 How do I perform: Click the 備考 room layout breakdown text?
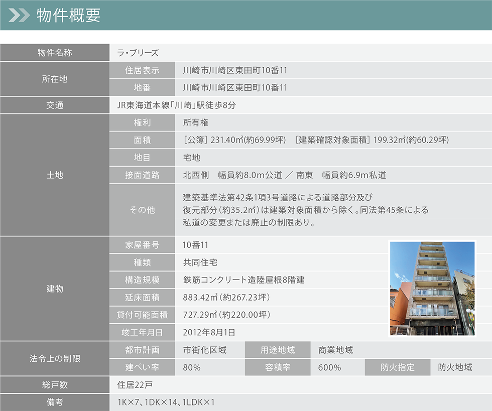click(166, 402)
